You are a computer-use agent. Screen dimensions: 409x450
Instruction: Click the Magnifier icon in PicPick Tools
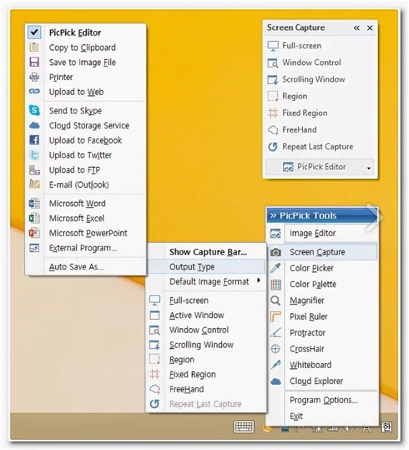(x=275, y=300)
